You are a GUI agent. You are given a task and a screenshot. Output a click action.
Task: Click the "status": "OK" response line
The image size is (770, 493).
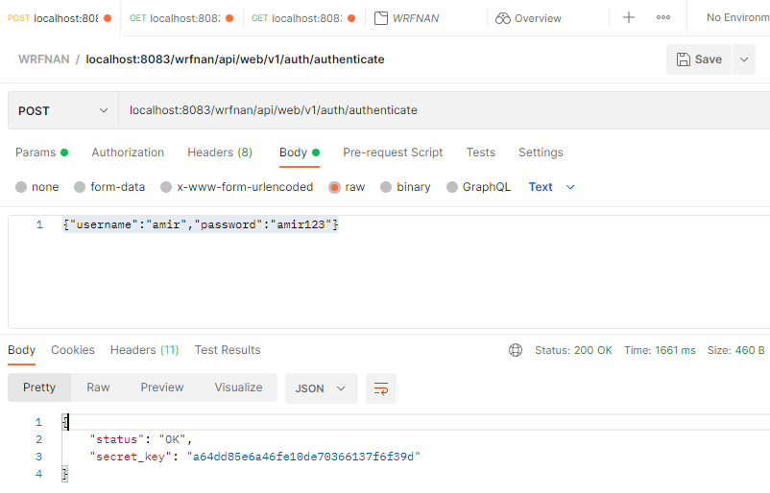click(x=140, y=439)
